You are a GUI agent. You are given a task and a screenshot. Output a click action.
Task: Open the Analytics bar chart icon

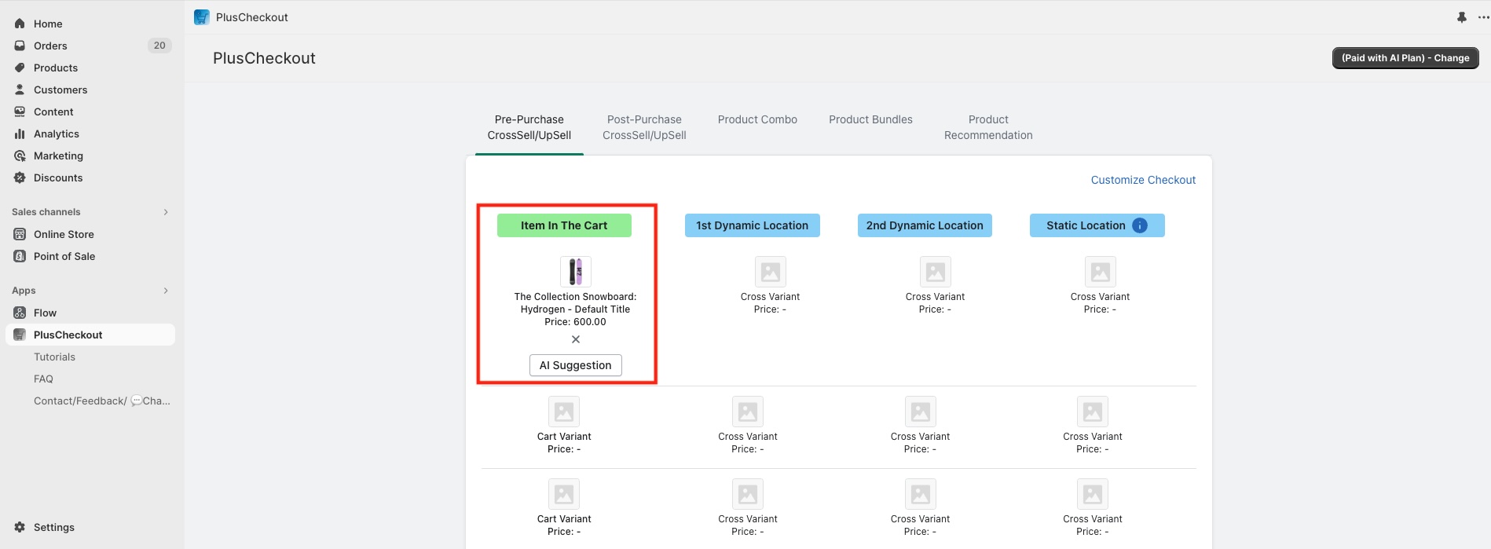coord(20,134)
